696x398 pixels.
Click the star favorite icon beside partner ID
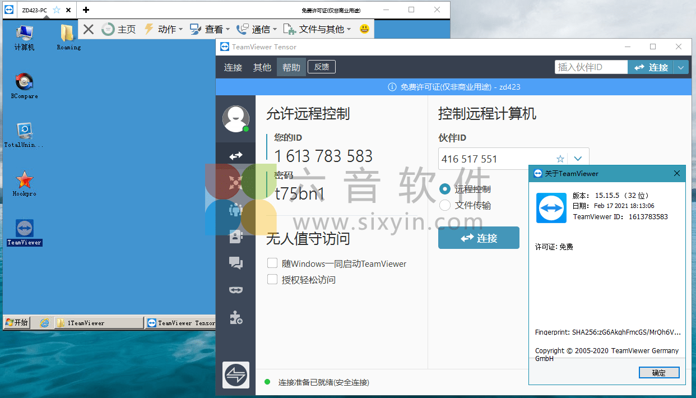[x=560, y=159]
